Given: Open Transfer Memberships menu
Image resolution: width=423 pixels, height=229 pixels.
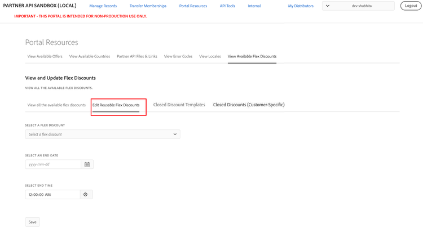Looking at the screenshot, I should pyautogui.click(x=148, y=6).
